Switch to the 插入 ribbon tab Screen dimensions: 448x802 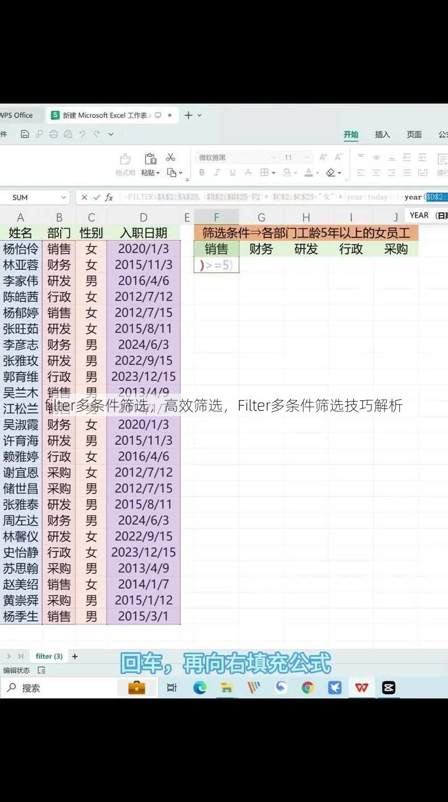[383, 135]
